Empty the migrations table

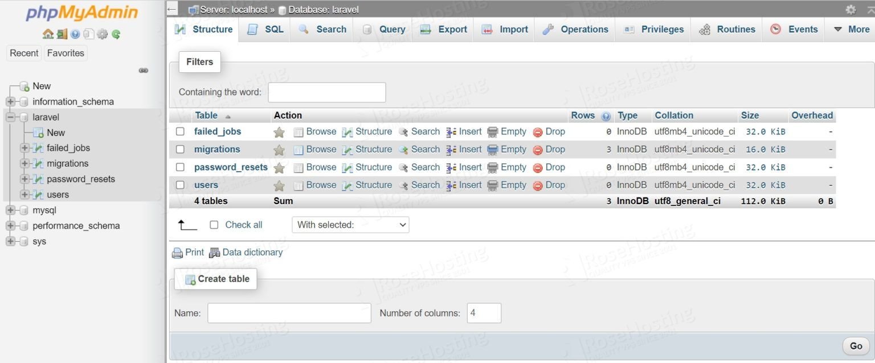pyautogui.click(x=512, y=149)
